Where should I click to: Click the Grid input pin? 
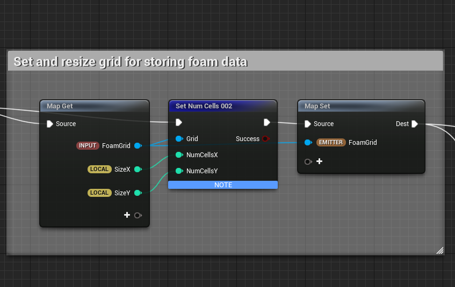click(179, 138)
